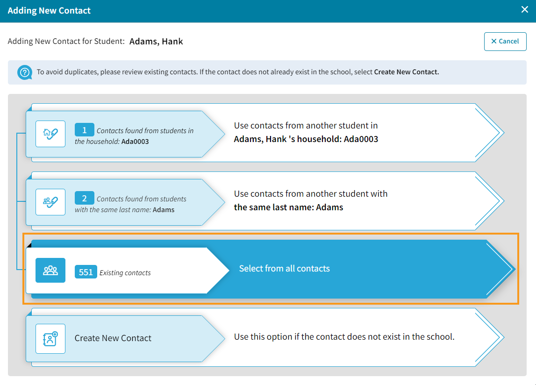Select the 551 existing contacts badge

86,272
